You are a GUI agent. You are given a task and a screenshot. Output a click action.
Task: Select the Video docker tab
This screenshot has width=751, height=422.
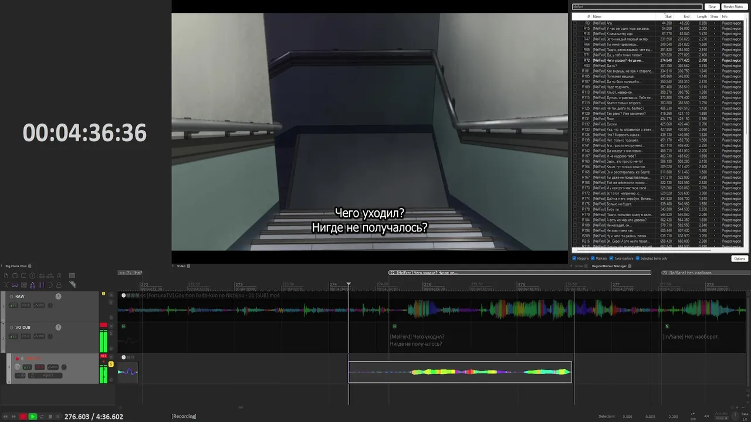(x=181, y=266)
